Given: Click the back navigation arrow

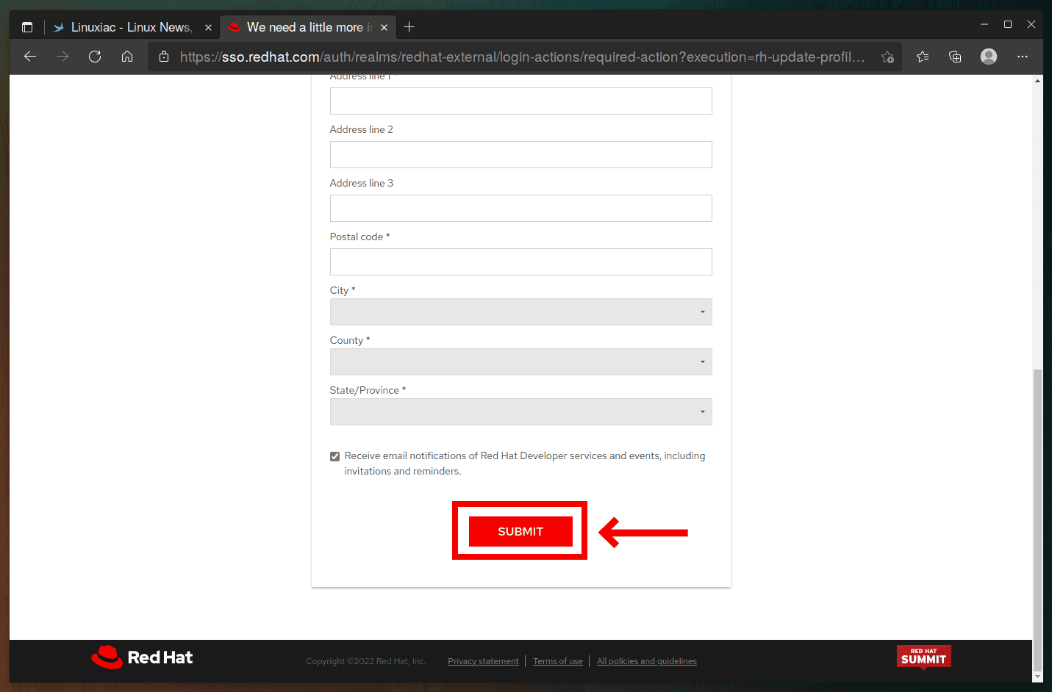Looking at the screenshot, I should tap(29, 57).
